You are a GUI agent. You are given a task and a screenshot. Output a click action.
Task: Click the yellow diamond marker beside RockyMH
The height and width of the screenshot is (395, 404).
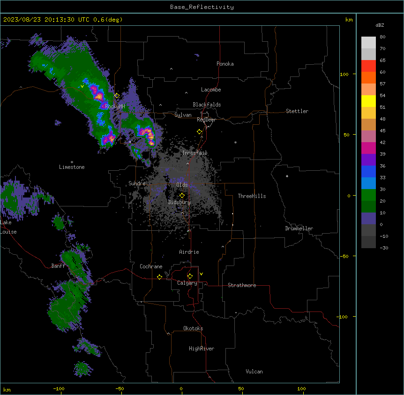click(117, 96)
